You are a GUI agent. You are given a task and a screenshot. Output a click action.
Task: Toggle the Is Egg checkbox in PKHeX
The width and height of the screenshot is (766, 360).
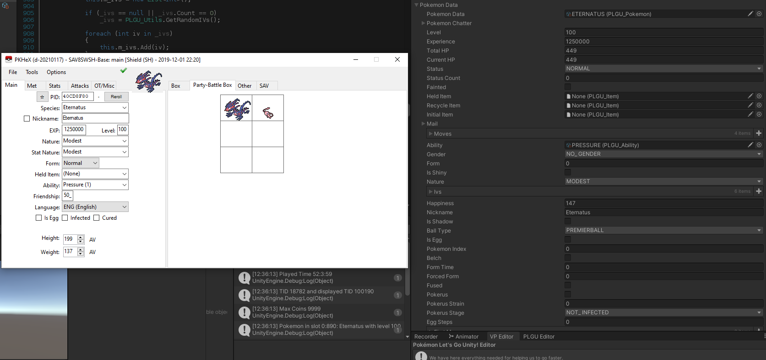pos(39,218)
